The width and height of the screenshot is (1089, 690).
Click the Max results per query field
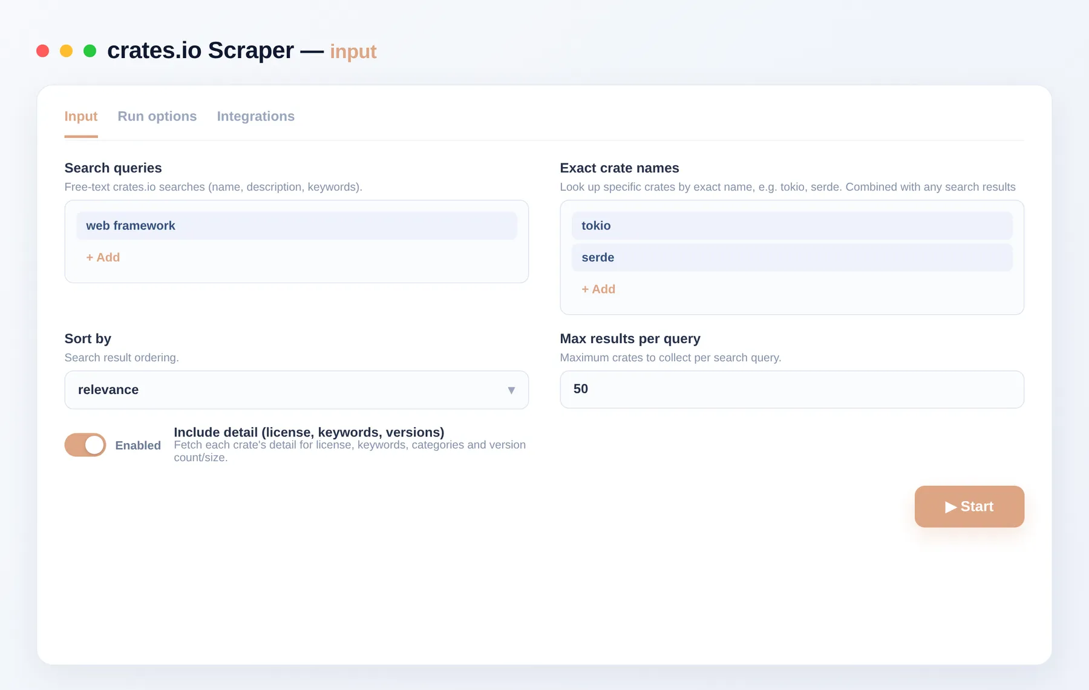pyautogui.click(x=792, y=389)
